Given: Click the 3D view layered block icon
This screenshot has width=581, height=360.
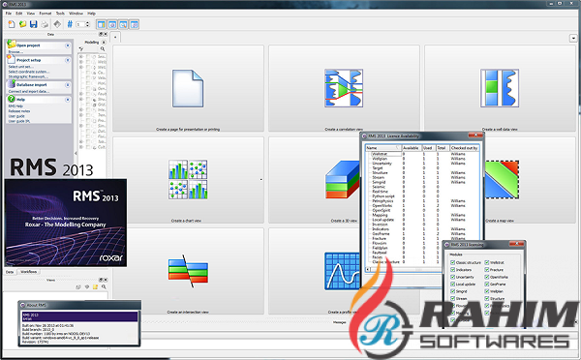Looking at the screenshot, I should tap(343, 180).
